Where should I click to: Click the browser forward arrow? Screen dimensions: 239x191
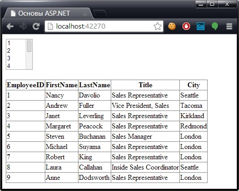click(x=23, y=26)
